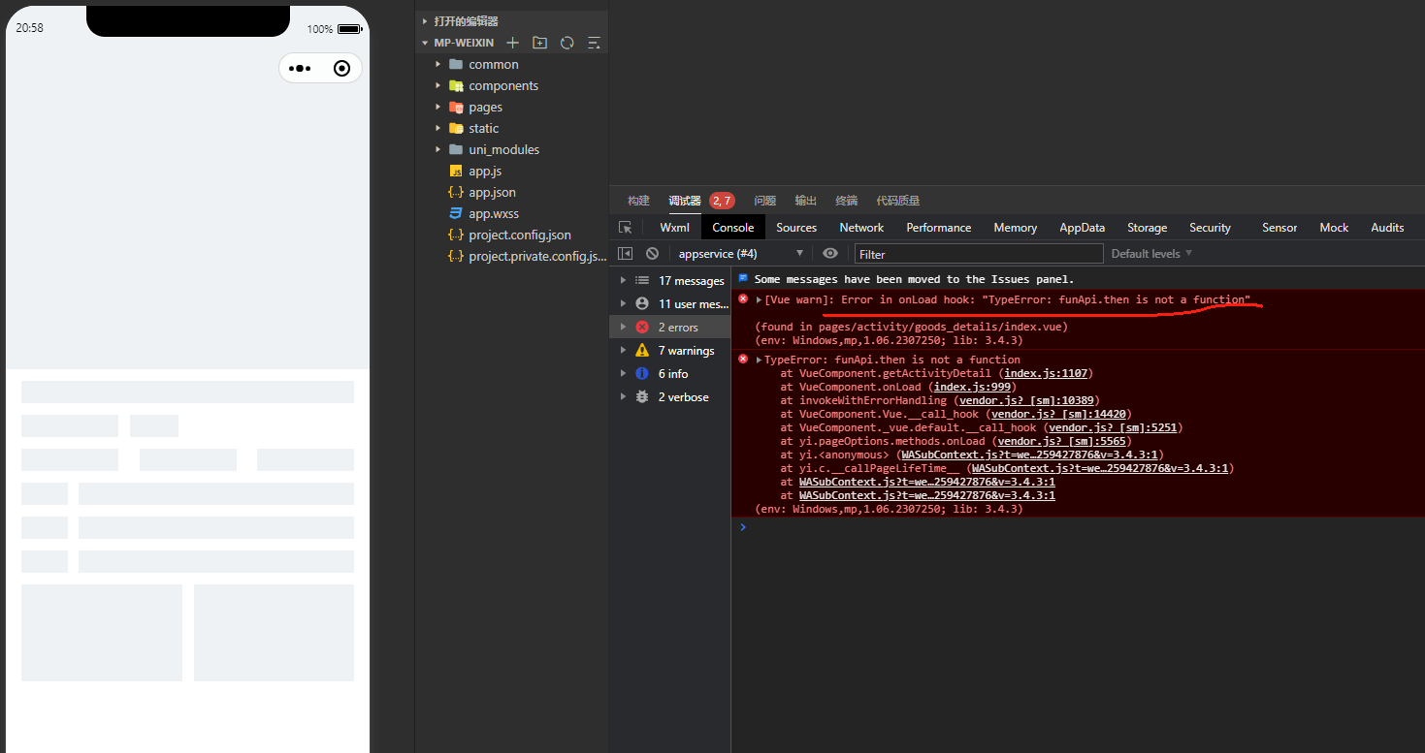The height and width of the screenshot is (753, 1425).
Task: Open the AppData tab
Action: click(x=1083, y=228)
